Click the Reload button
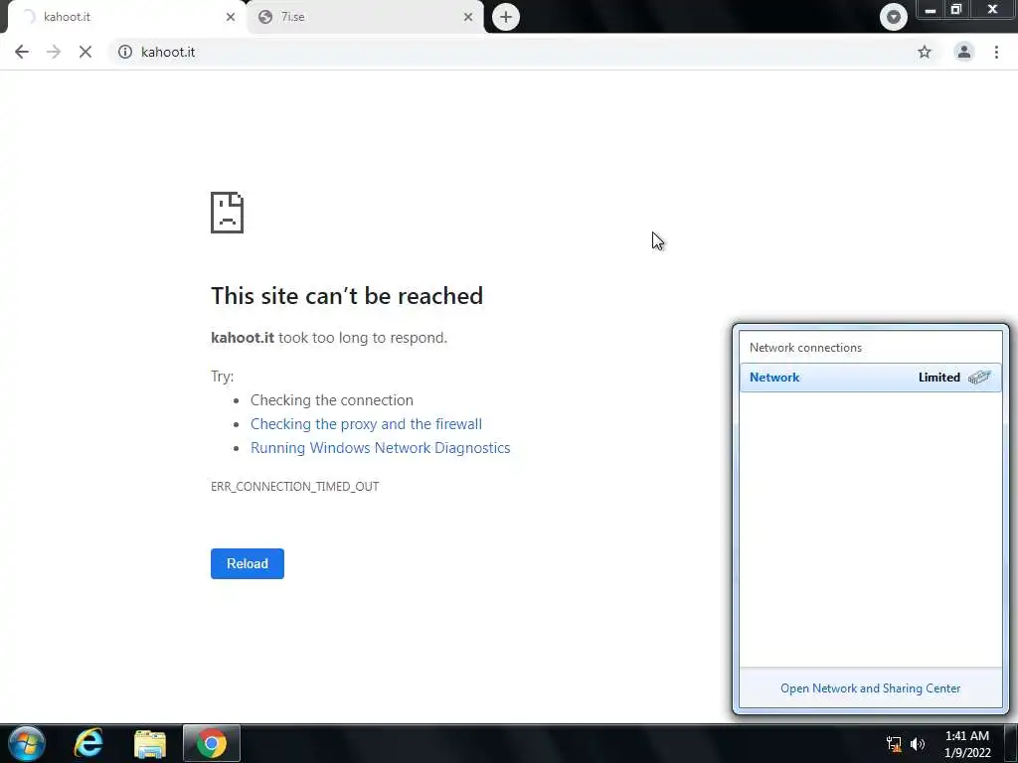The height and width of the screenshot is (763, 1018). pyautogui.click(x=248, y=564)
